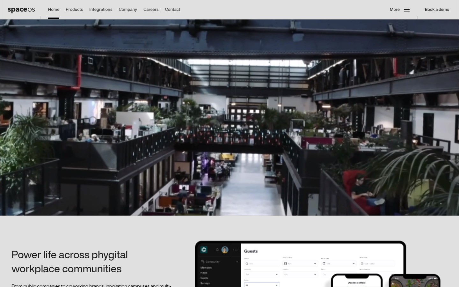The image size is (459, 287).
Task: Click the spaceos wordmark logo top left
Action: tap(21, 9)
